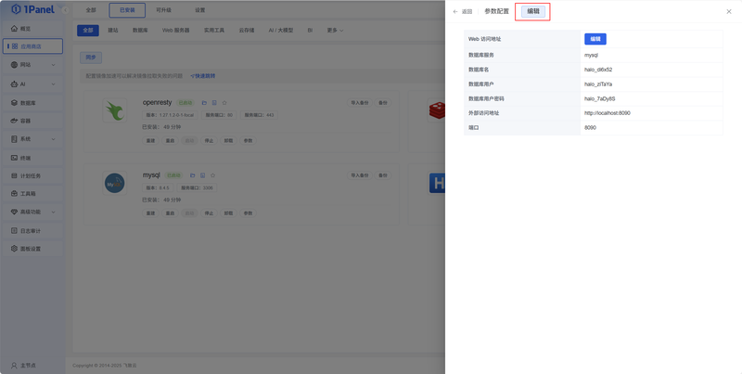Open Container section in the sidebar

pos(32,121)
